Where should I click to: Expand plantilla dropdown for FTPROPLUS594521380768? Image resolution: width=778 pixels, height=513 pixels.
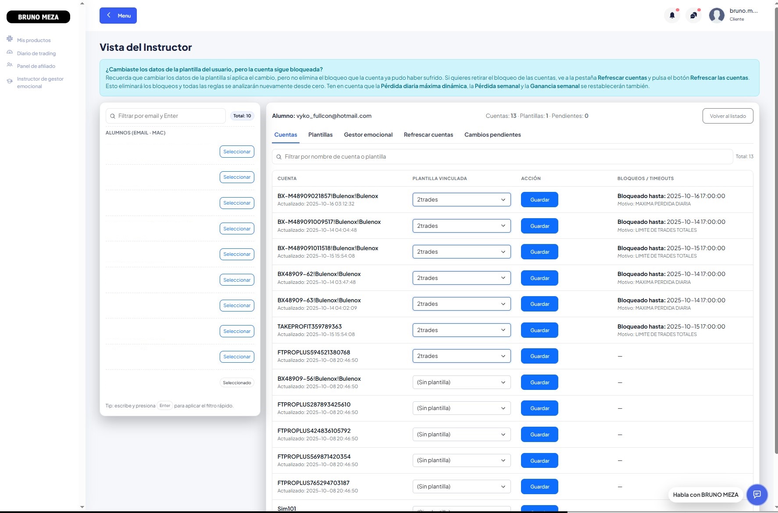point(461,356)
